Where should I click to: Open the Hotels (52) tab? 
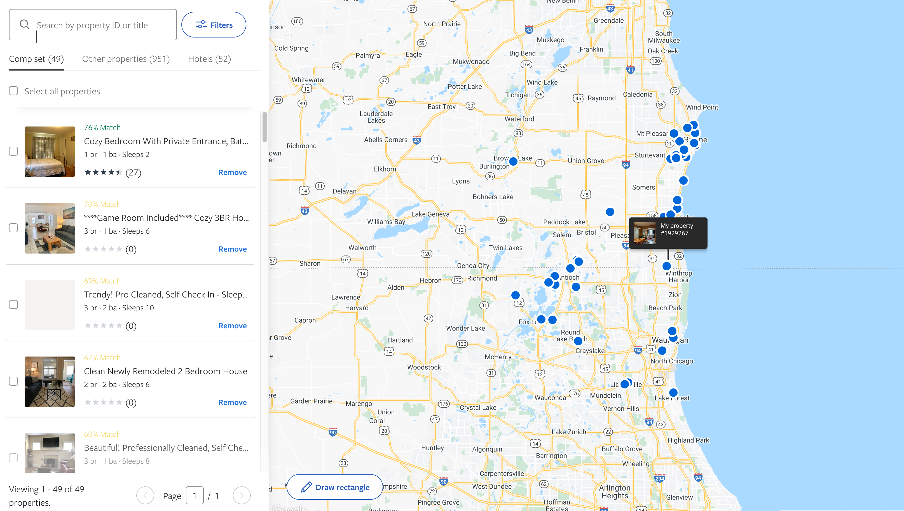(x=209, y=59)
